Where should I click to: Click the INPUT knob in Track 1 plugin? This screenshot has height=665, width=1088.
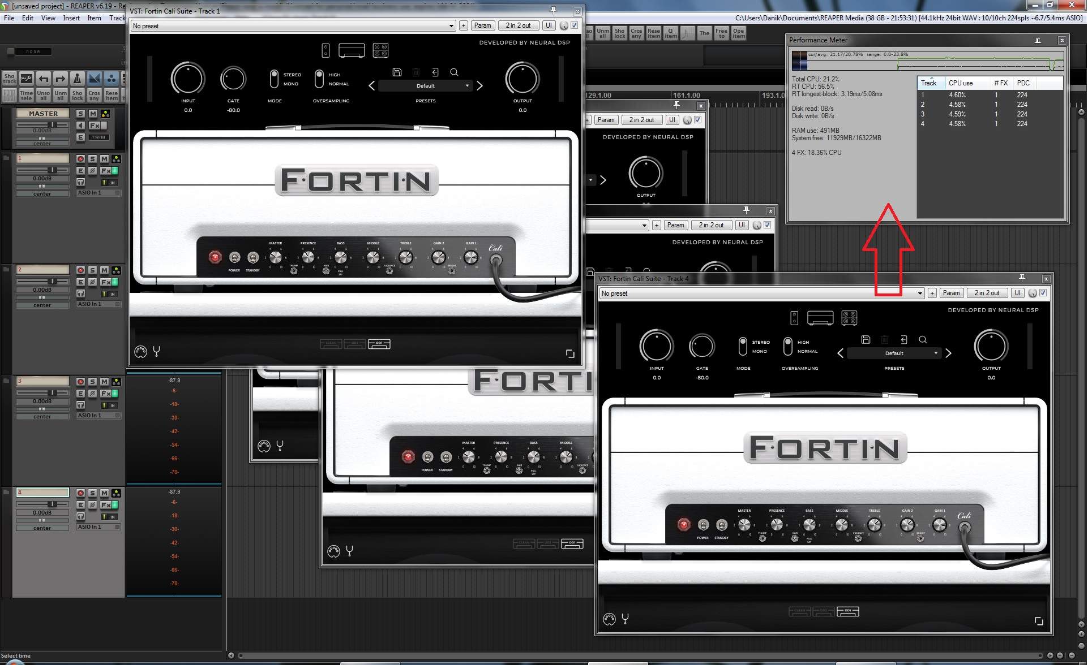188,79
